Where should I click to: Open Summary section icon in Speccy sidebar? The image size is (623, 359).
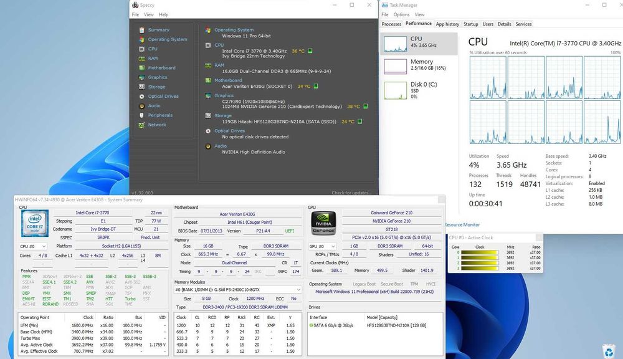tap(142, 30)
